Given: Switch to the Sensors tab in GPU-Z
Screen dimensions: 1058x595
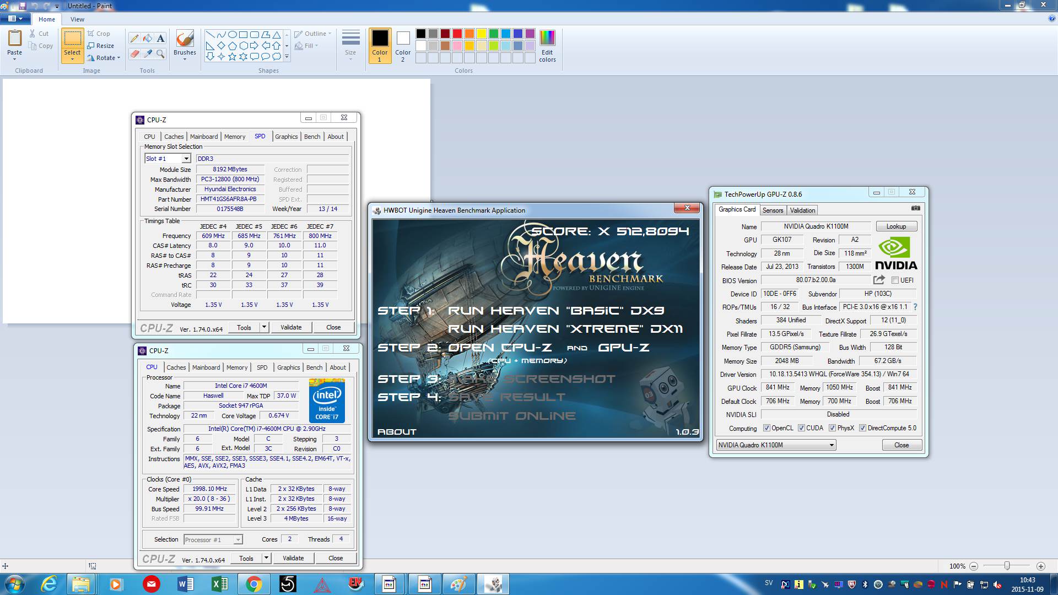Looking at the screenshot, I should click(773, 210).
